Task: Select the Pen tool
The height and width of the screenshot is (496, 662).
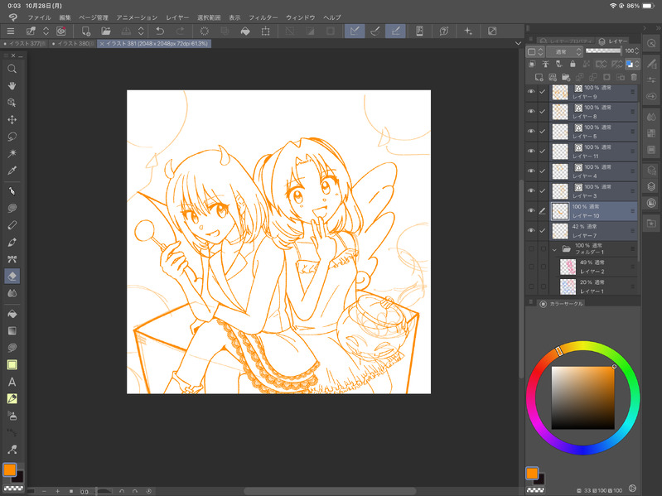Action: (x=12, y=191)
